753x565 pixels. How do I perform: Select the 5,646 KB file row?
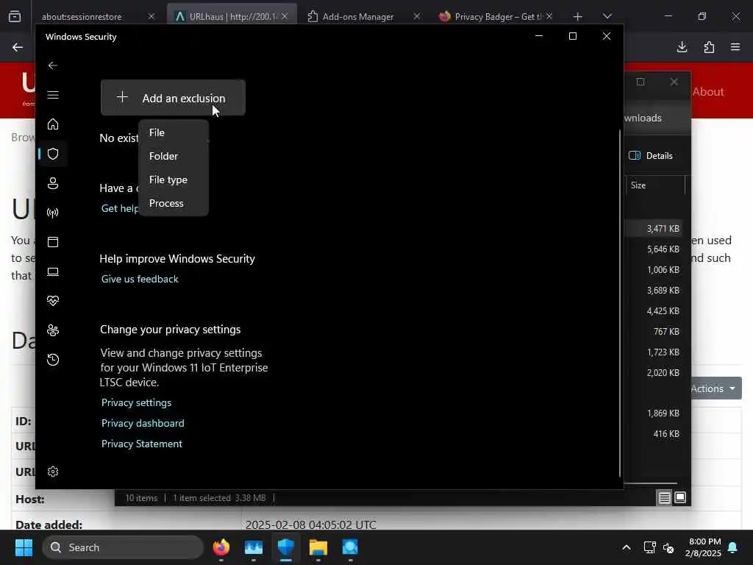coord(654,249)
